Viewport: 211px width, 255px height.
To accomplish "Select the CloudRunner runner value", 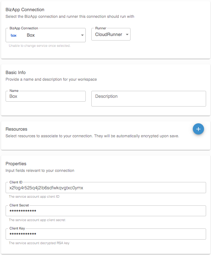I will click(108, 35).
